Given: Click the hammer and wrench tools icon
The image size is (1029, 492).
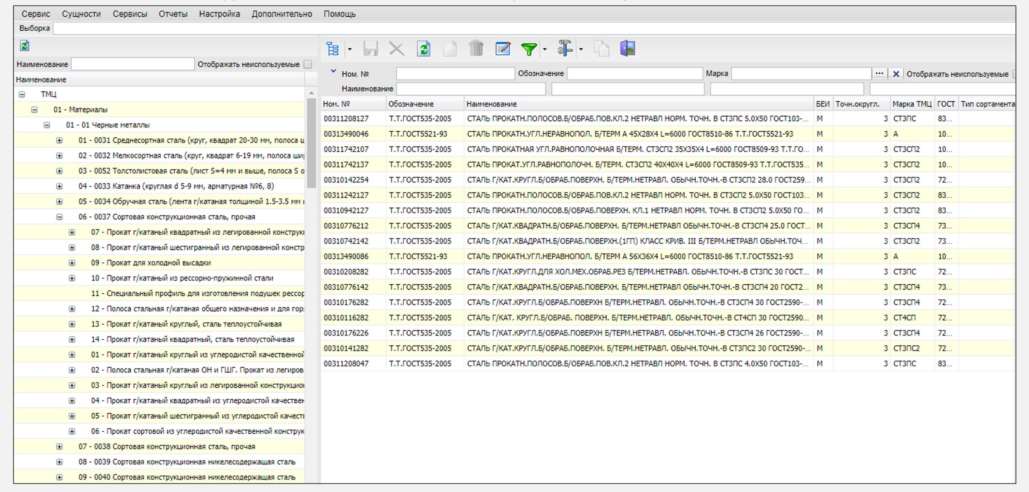Looking at the screenshot, I should [x=565, y=49].
